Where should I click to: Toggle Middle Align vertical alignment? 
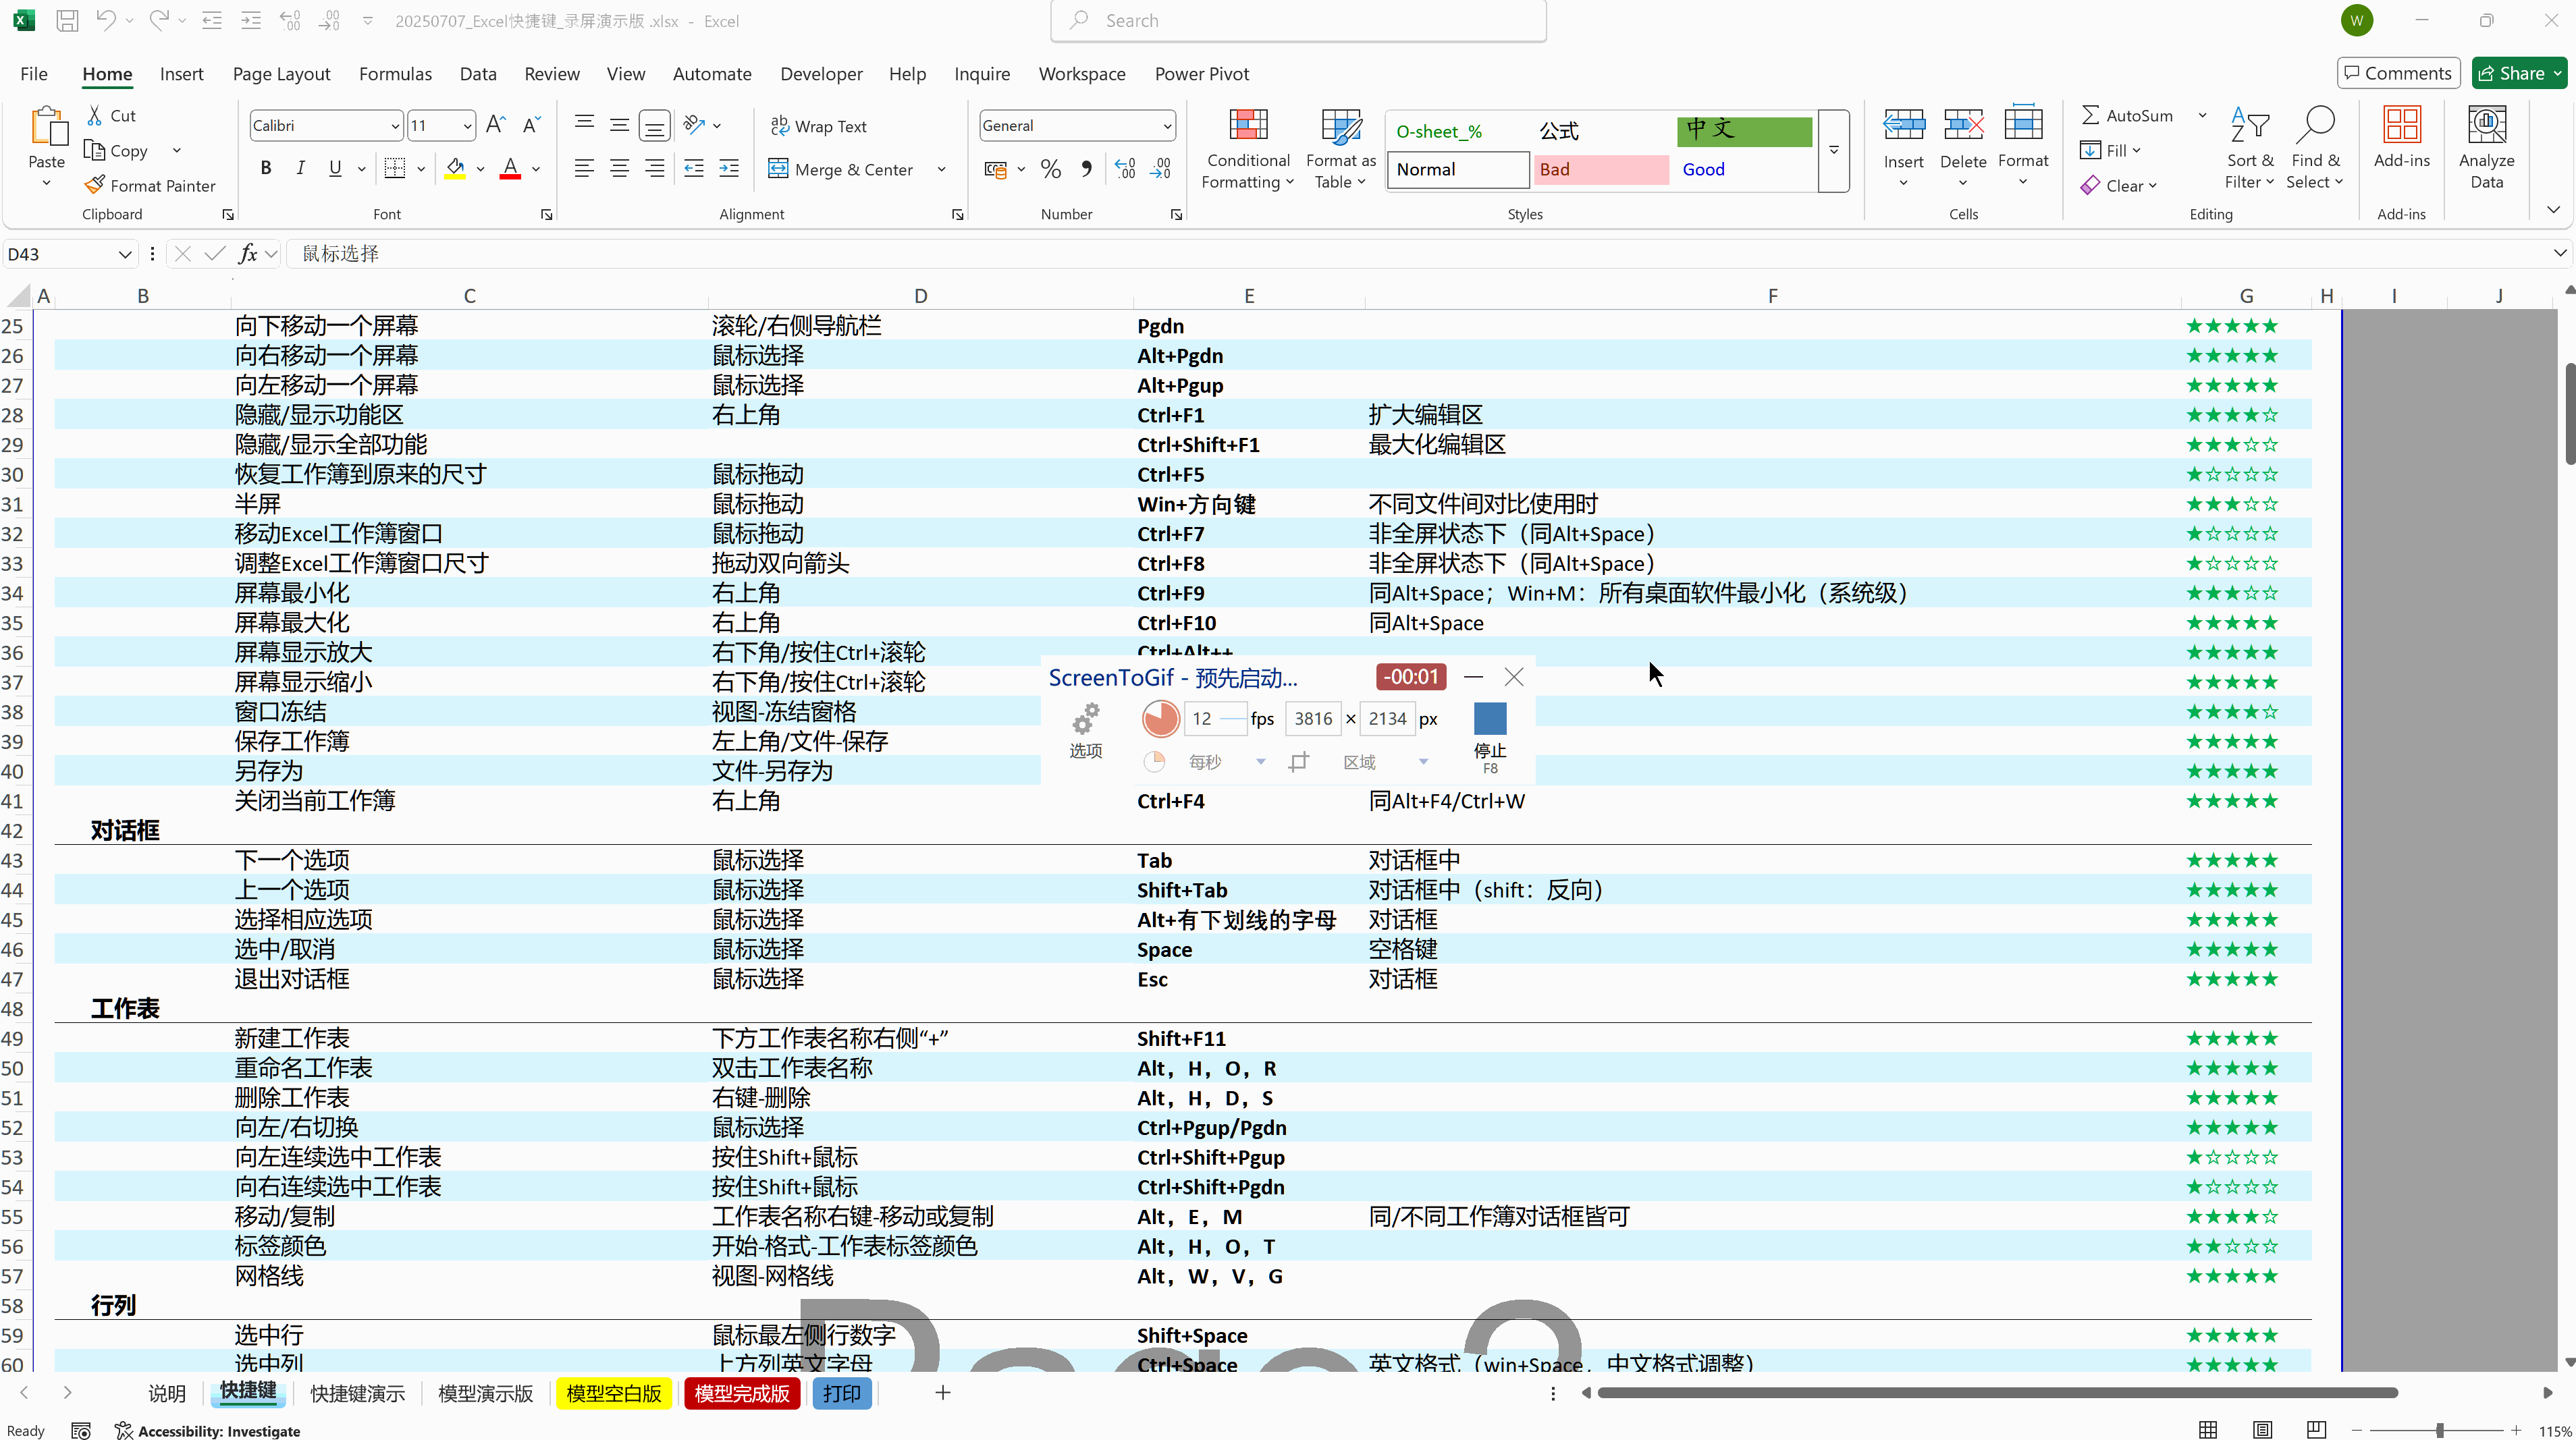click(x=619, y=125)
